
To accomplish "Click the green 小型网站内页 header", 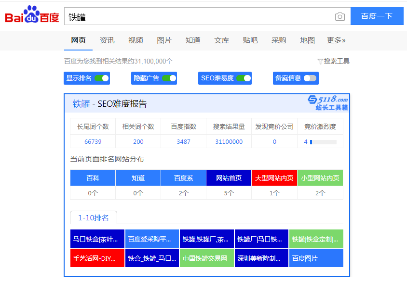I will click(x=320, y=178).
